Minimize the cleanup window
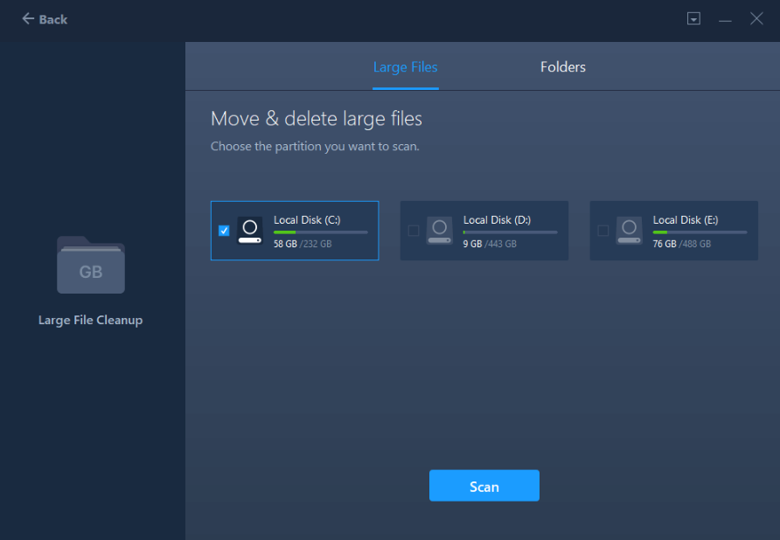The height and width of the screenshot is (540, 780). pyautogui.click(x=725, y=19)
